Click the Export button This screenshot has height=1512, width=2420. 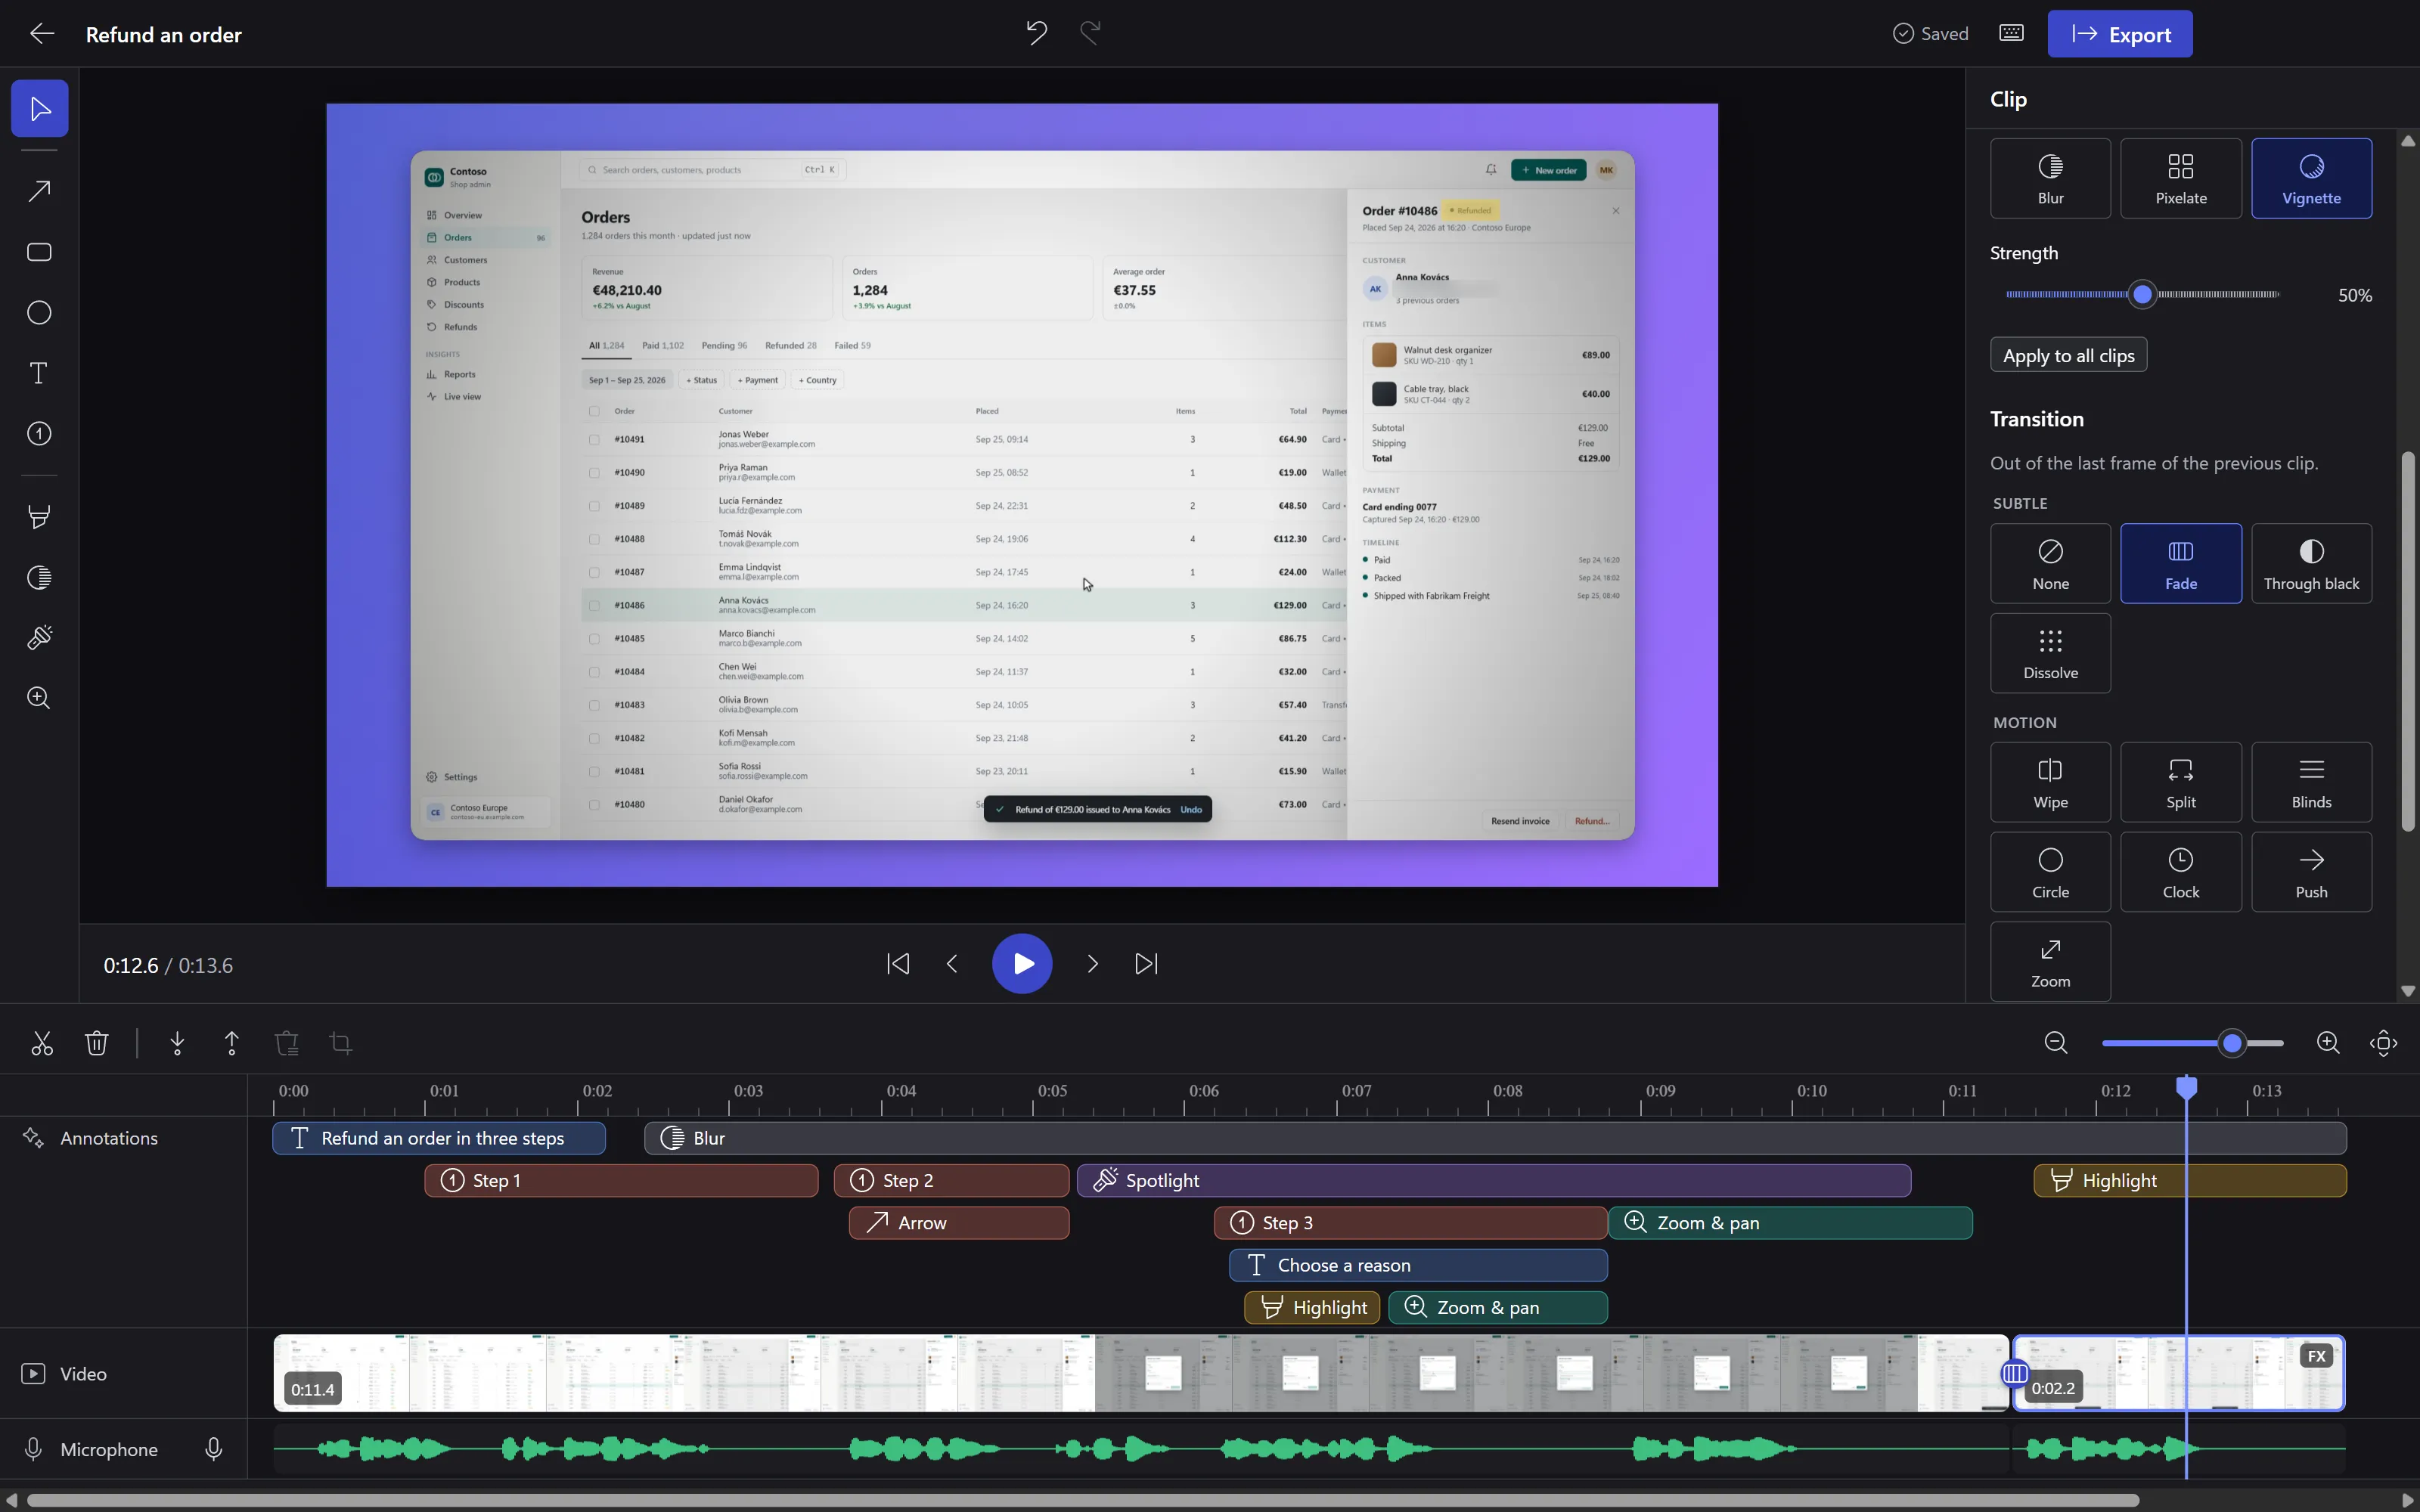tap(2119, 34)
